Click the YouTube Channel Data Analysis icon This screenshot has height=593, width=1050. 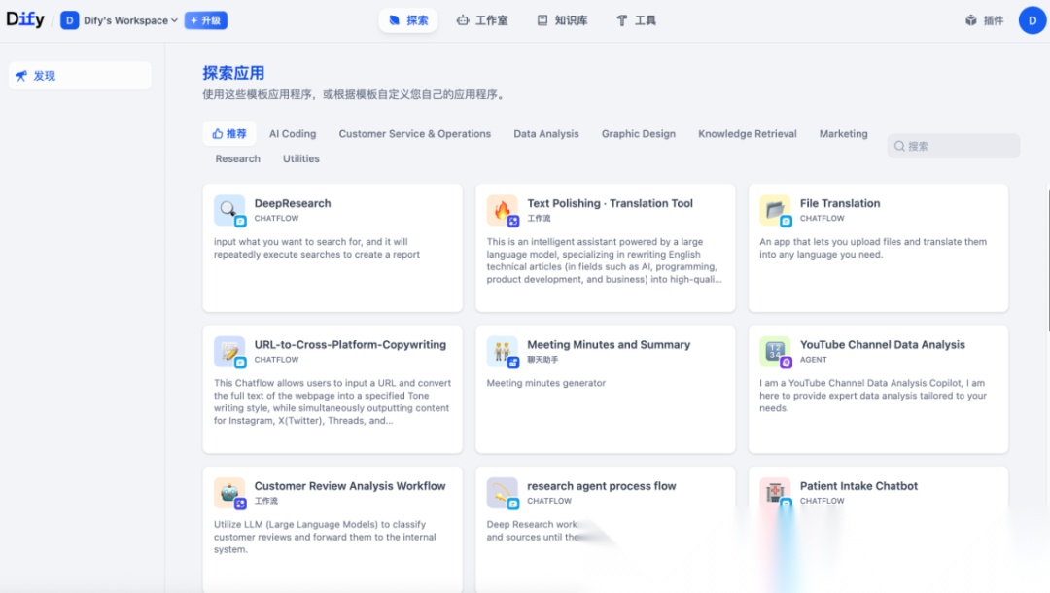tap(776, 352)
